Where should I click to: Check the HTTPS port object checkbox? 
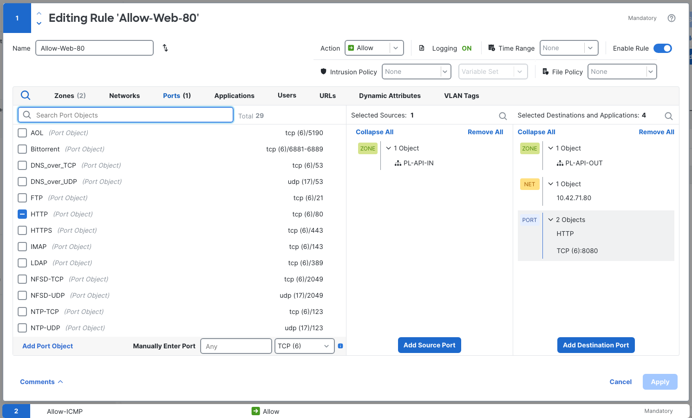tap(22, 230)
